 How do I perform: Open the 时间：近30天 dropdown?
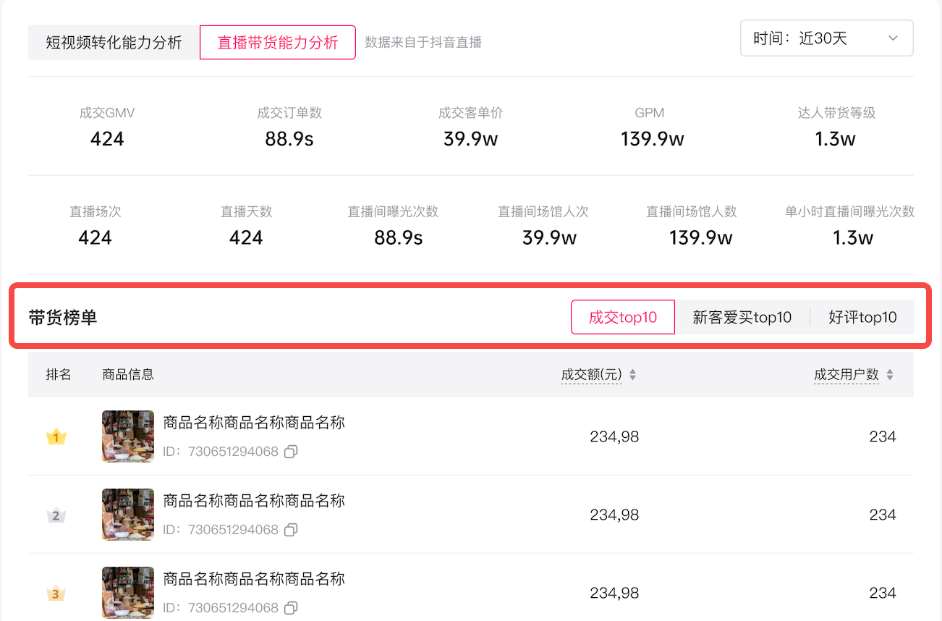pyautogui.click(x=826, y=38)
